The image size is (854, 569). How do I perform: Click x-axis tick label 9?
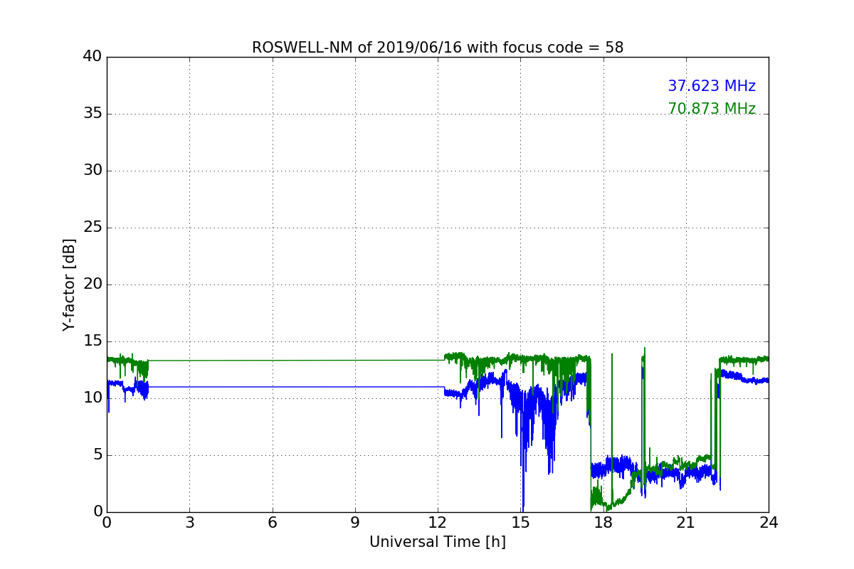(355, 523)
